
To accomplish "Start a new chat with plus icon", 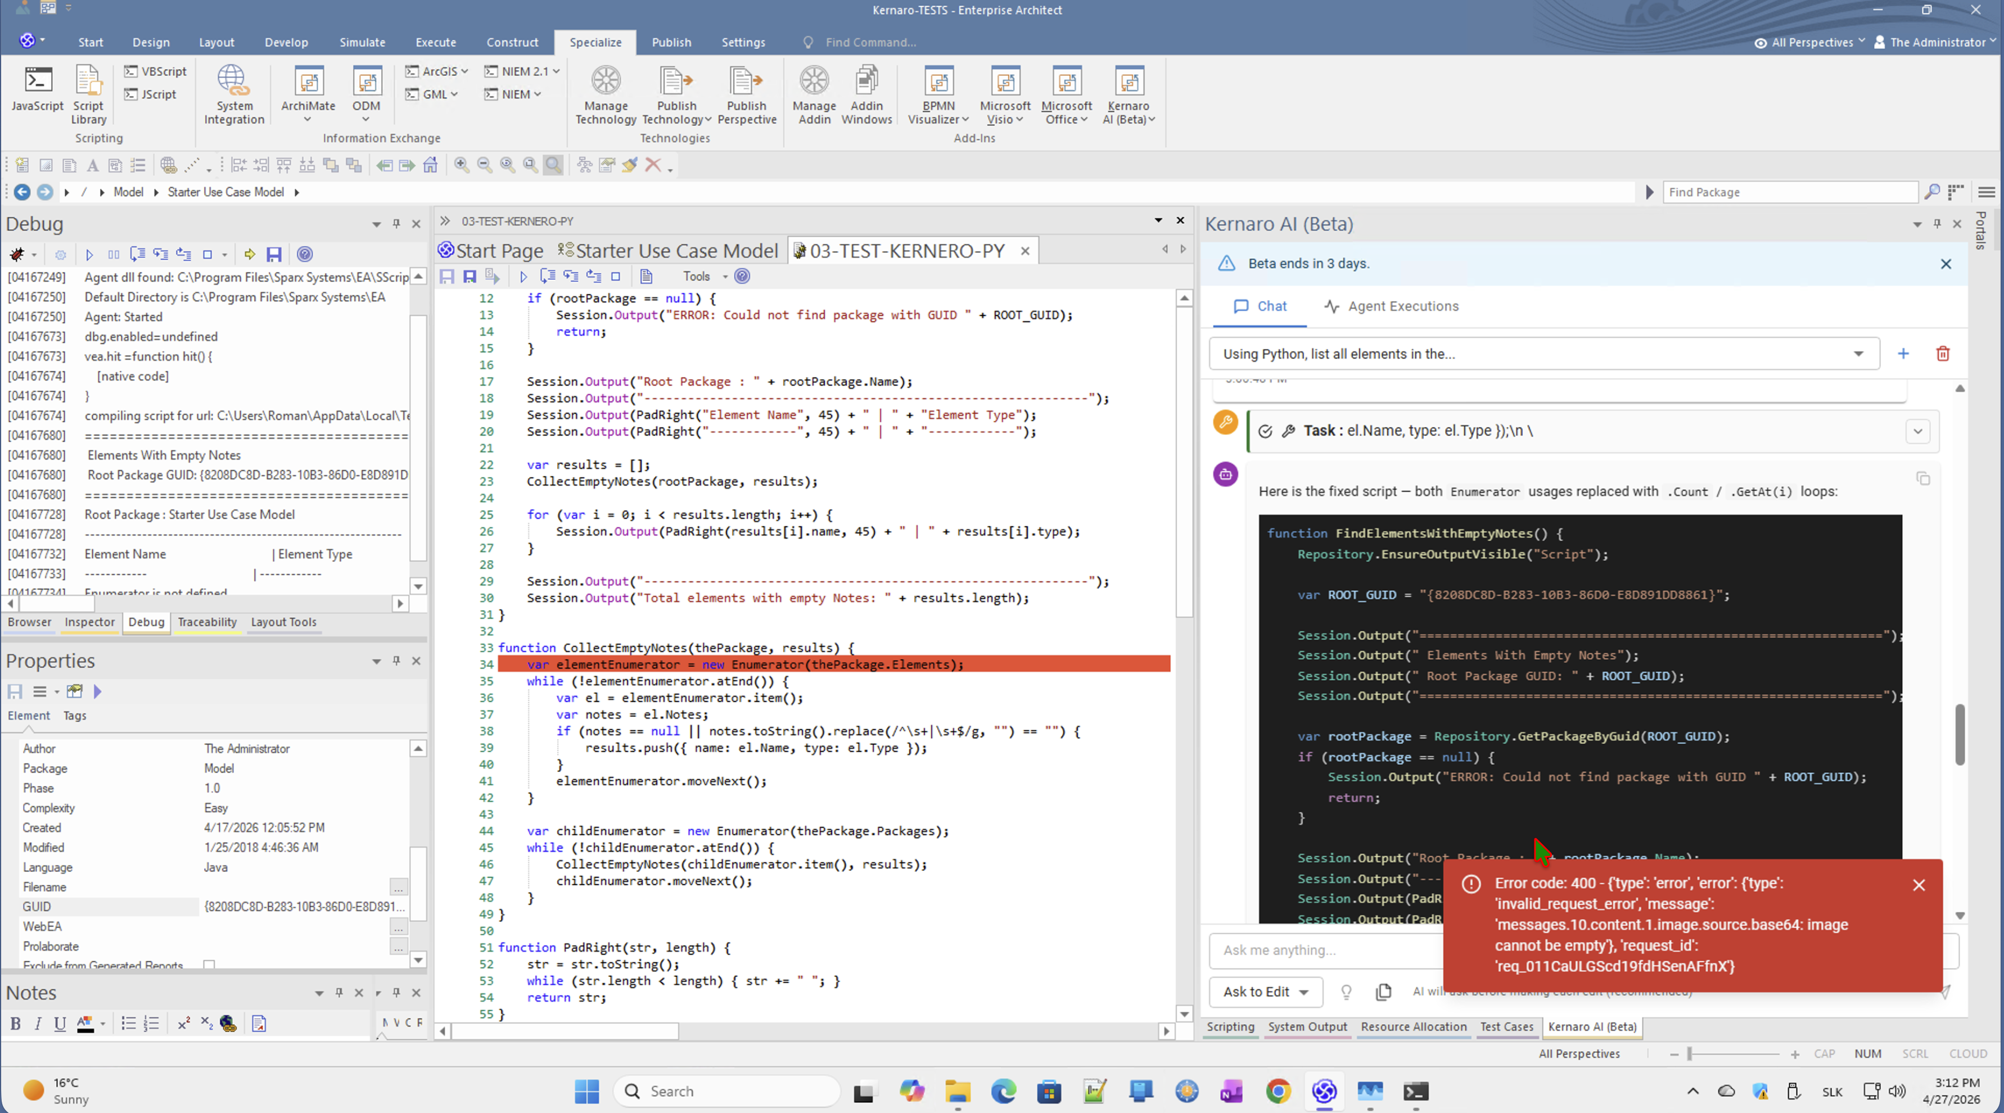I will (x=1903, y=354).
